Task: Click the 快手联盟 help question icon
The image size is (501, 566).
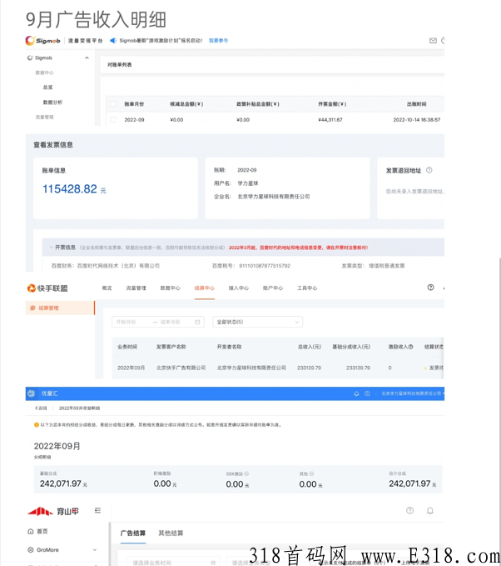Action: coord(430,288)
